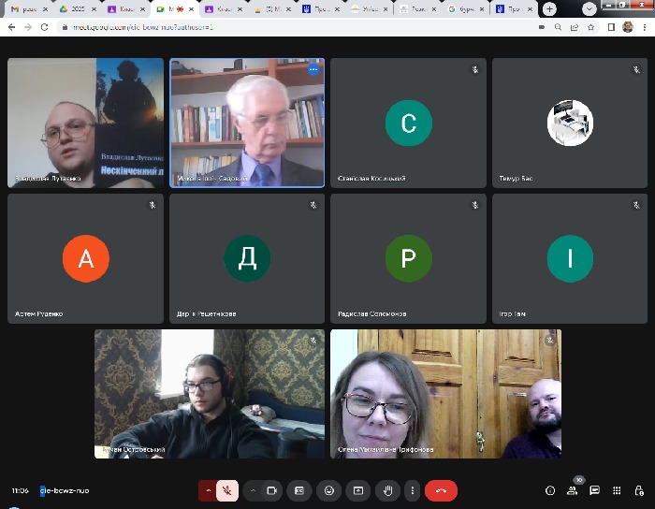
Task: Open the activities panel
Action: 616,490
